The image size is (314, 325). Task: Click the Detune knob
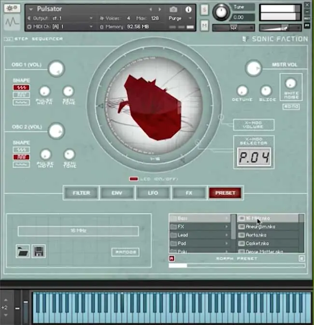point(242,90)
